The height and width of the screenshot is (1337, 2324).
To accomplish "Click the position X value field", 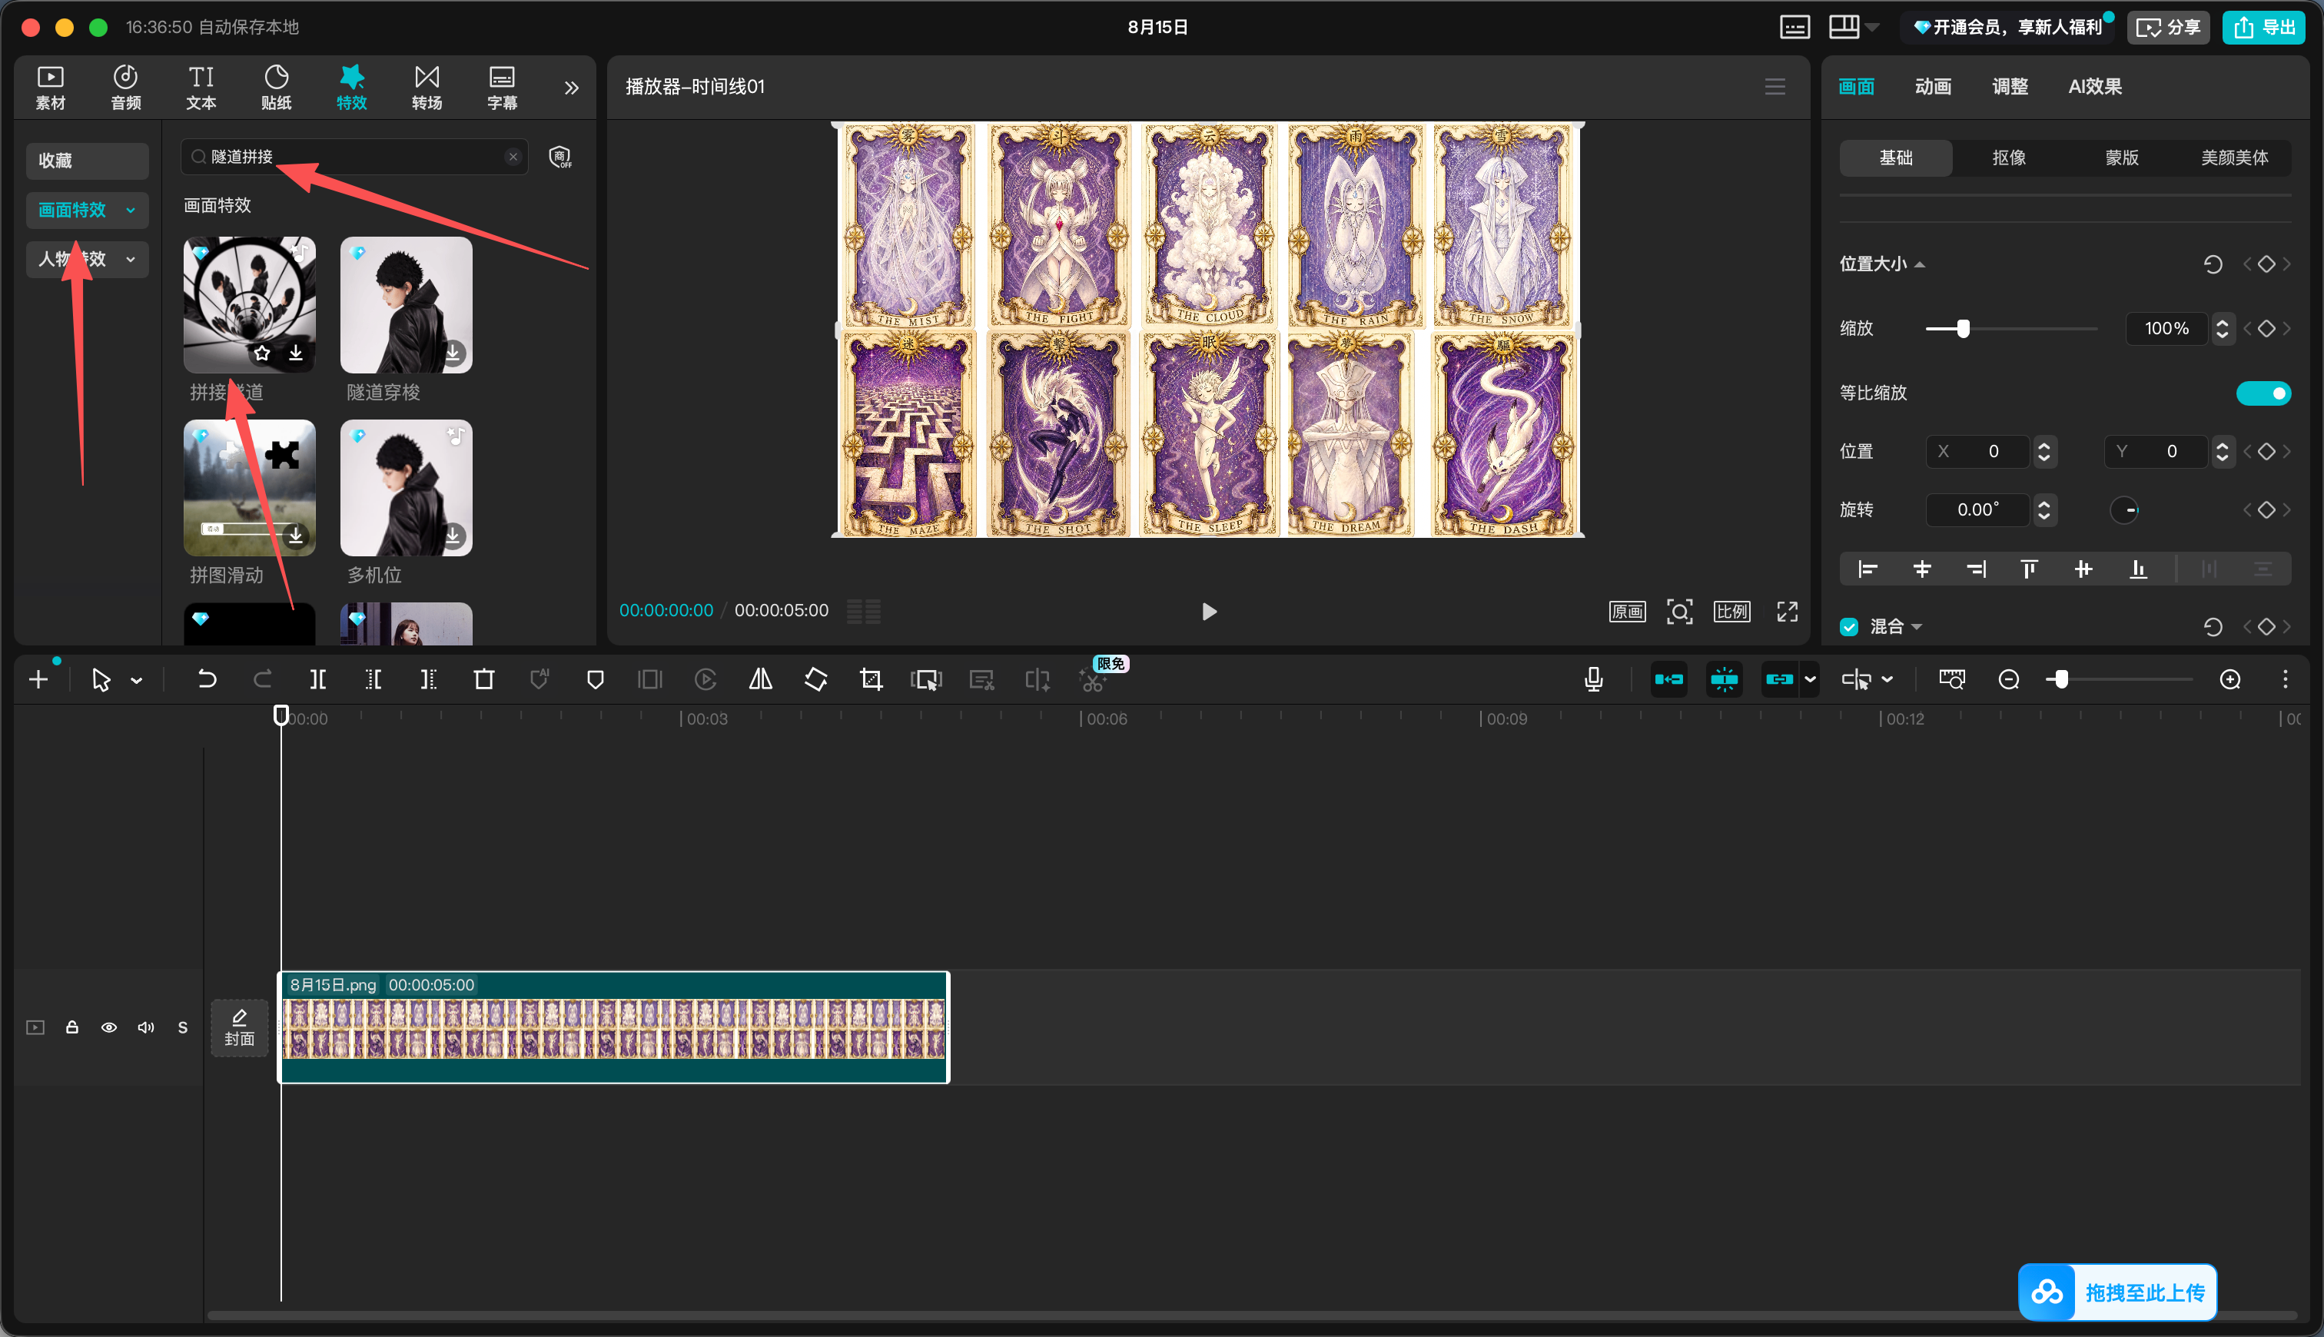I will pos(1979,452).
